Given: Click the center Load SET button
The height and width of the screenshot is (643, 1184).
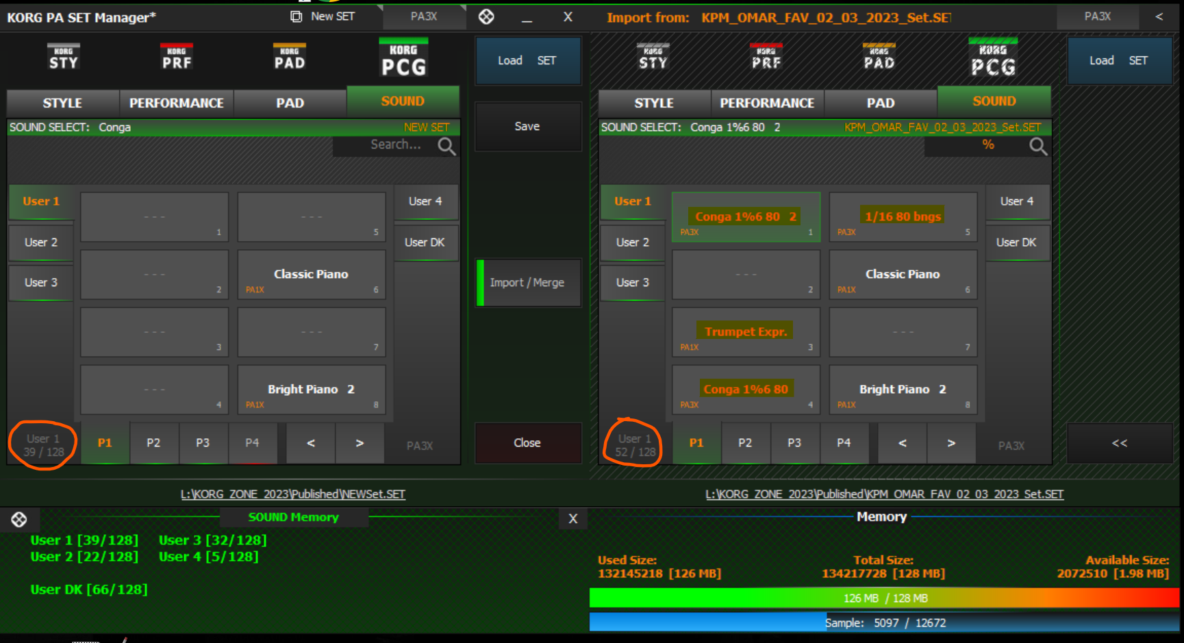Looking at the screenshot, I should tap(527, 60).
